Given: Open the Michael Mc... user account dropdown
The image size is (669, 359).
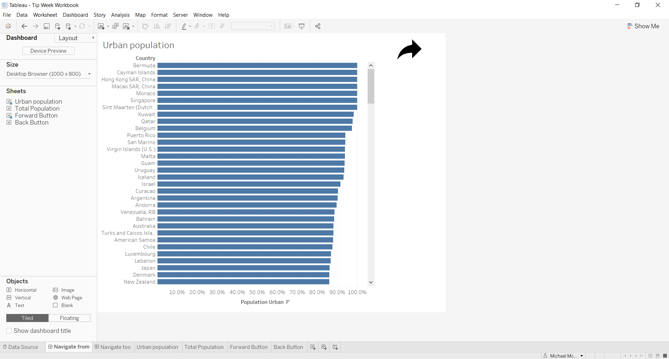Looking at the screenshot, I should click(x=563, y=356).
